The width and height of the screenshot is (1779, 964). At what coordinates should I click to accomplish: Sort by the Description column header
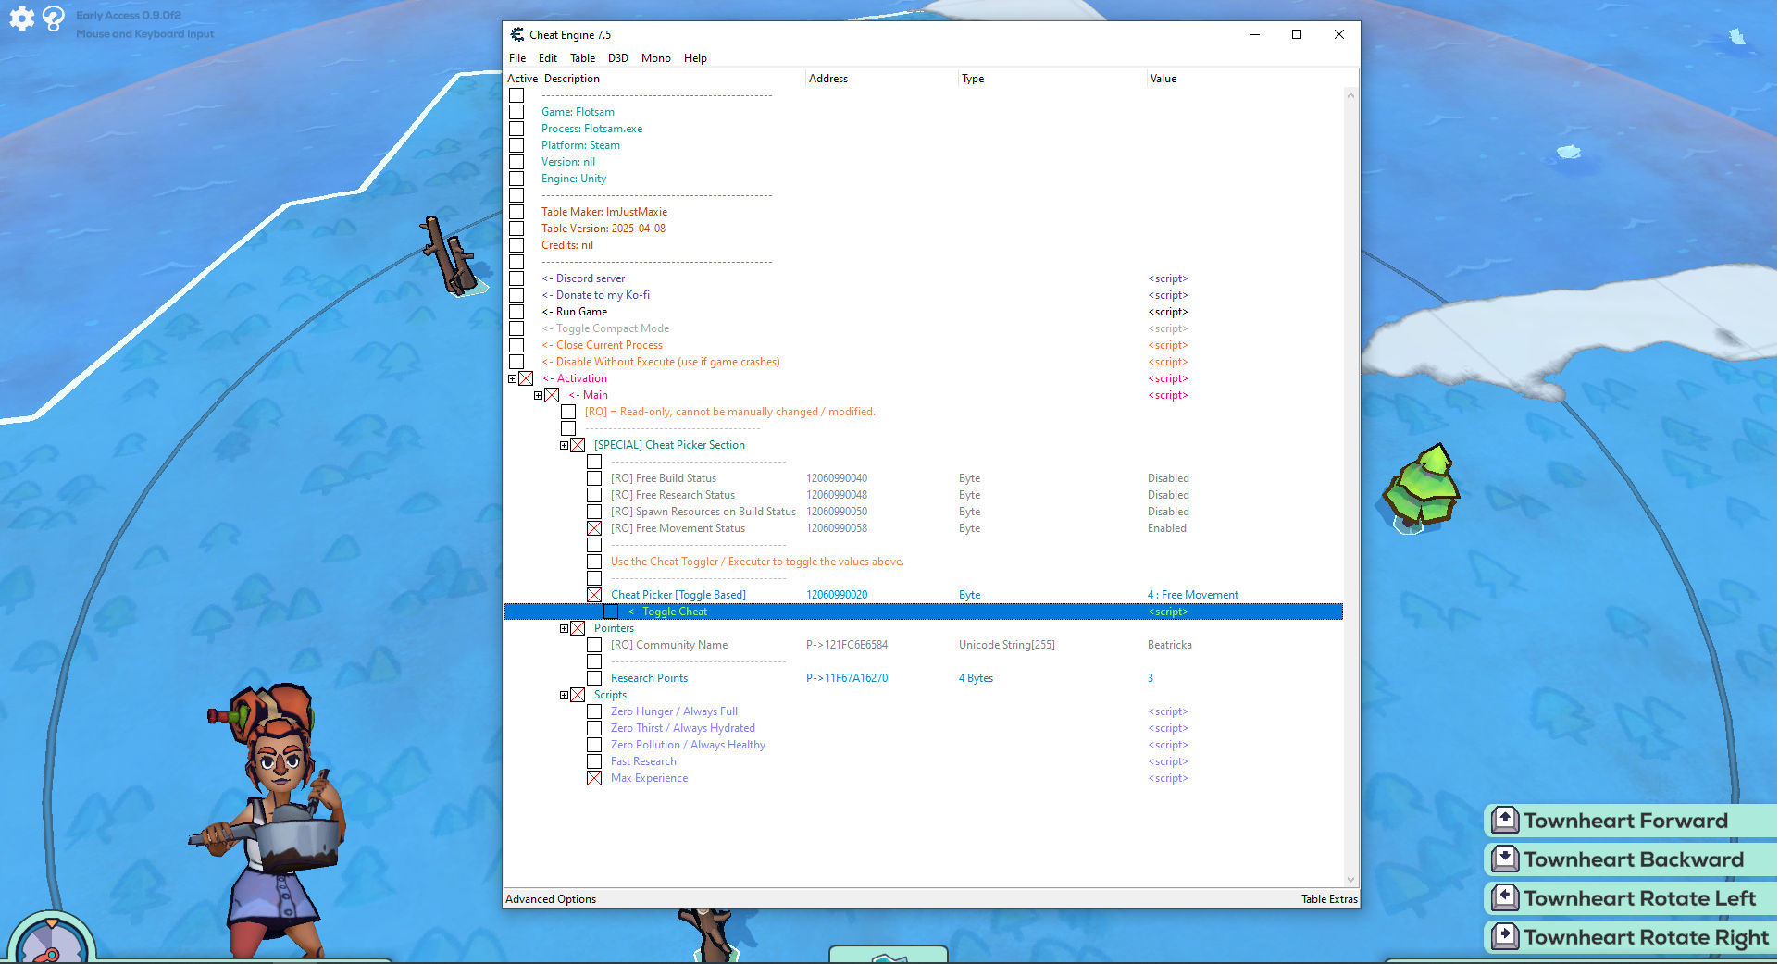click(x=673, y=79)
